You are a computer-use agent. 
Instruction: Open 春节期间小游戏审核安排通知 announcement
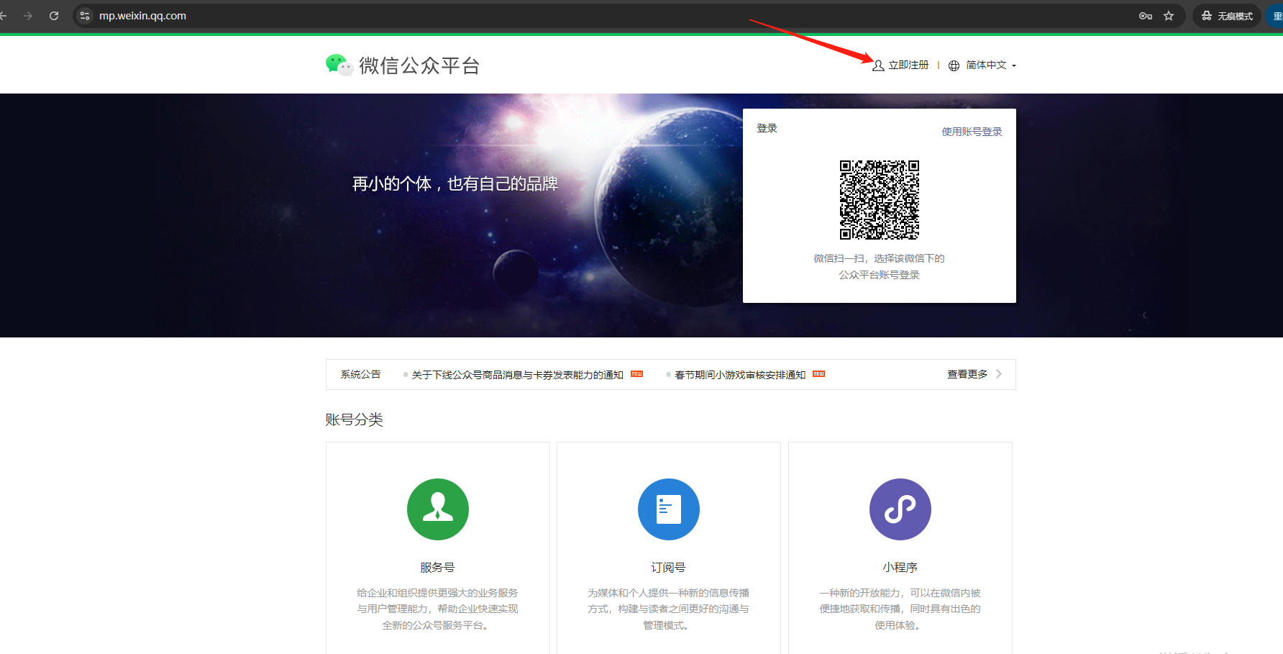[740, 375]
